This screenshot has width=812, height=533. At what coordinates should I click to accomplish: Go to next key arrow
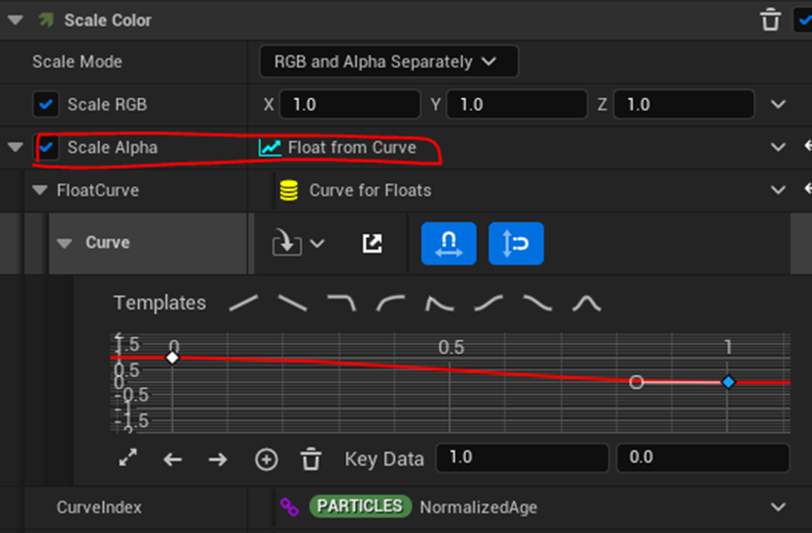click(218, 459)
